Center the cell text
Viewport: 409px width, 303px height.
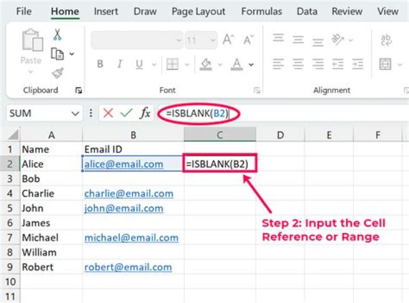pyautogui.click(x=298, y=64)
